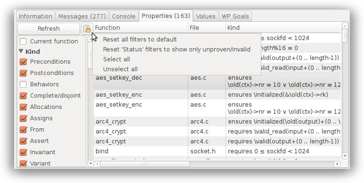Enable the Behaviors checkbox

pyautogui.click(x=23, y=84)
